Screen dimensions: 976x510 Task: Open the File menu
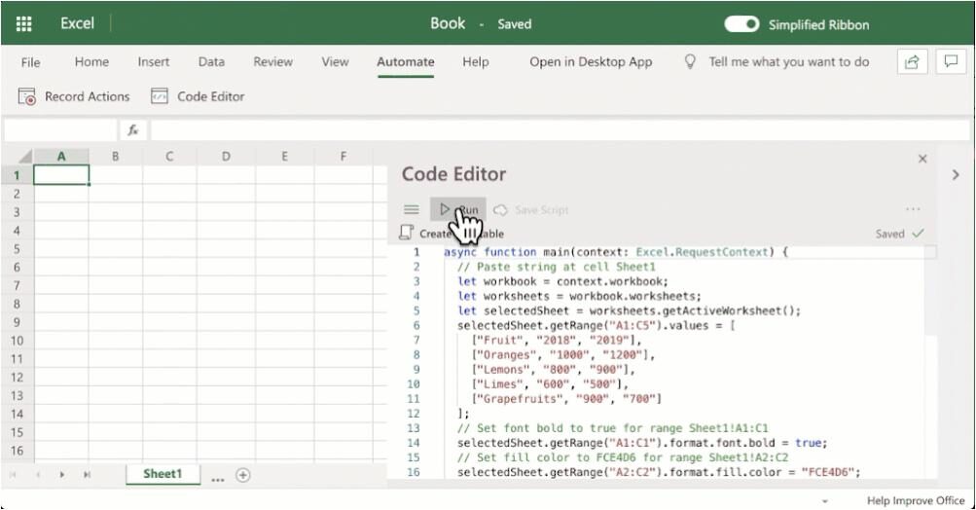(x=31, y=61)
